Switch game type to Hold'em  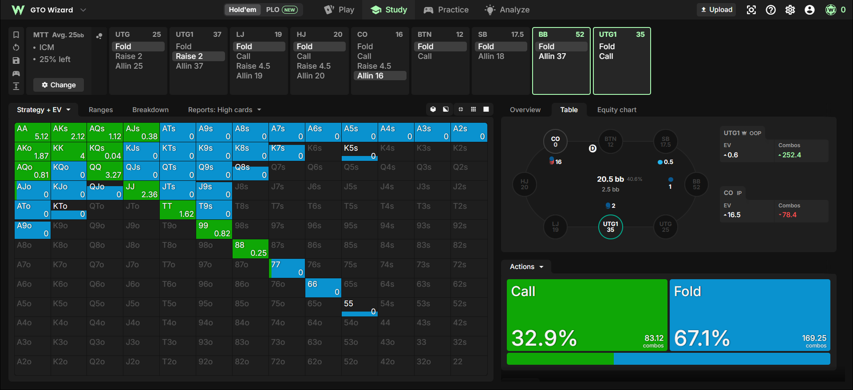coord(242,10)
